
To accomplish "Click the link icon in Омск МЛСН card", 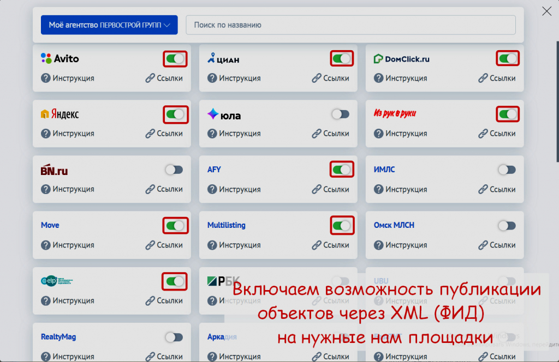I will 483,245.
